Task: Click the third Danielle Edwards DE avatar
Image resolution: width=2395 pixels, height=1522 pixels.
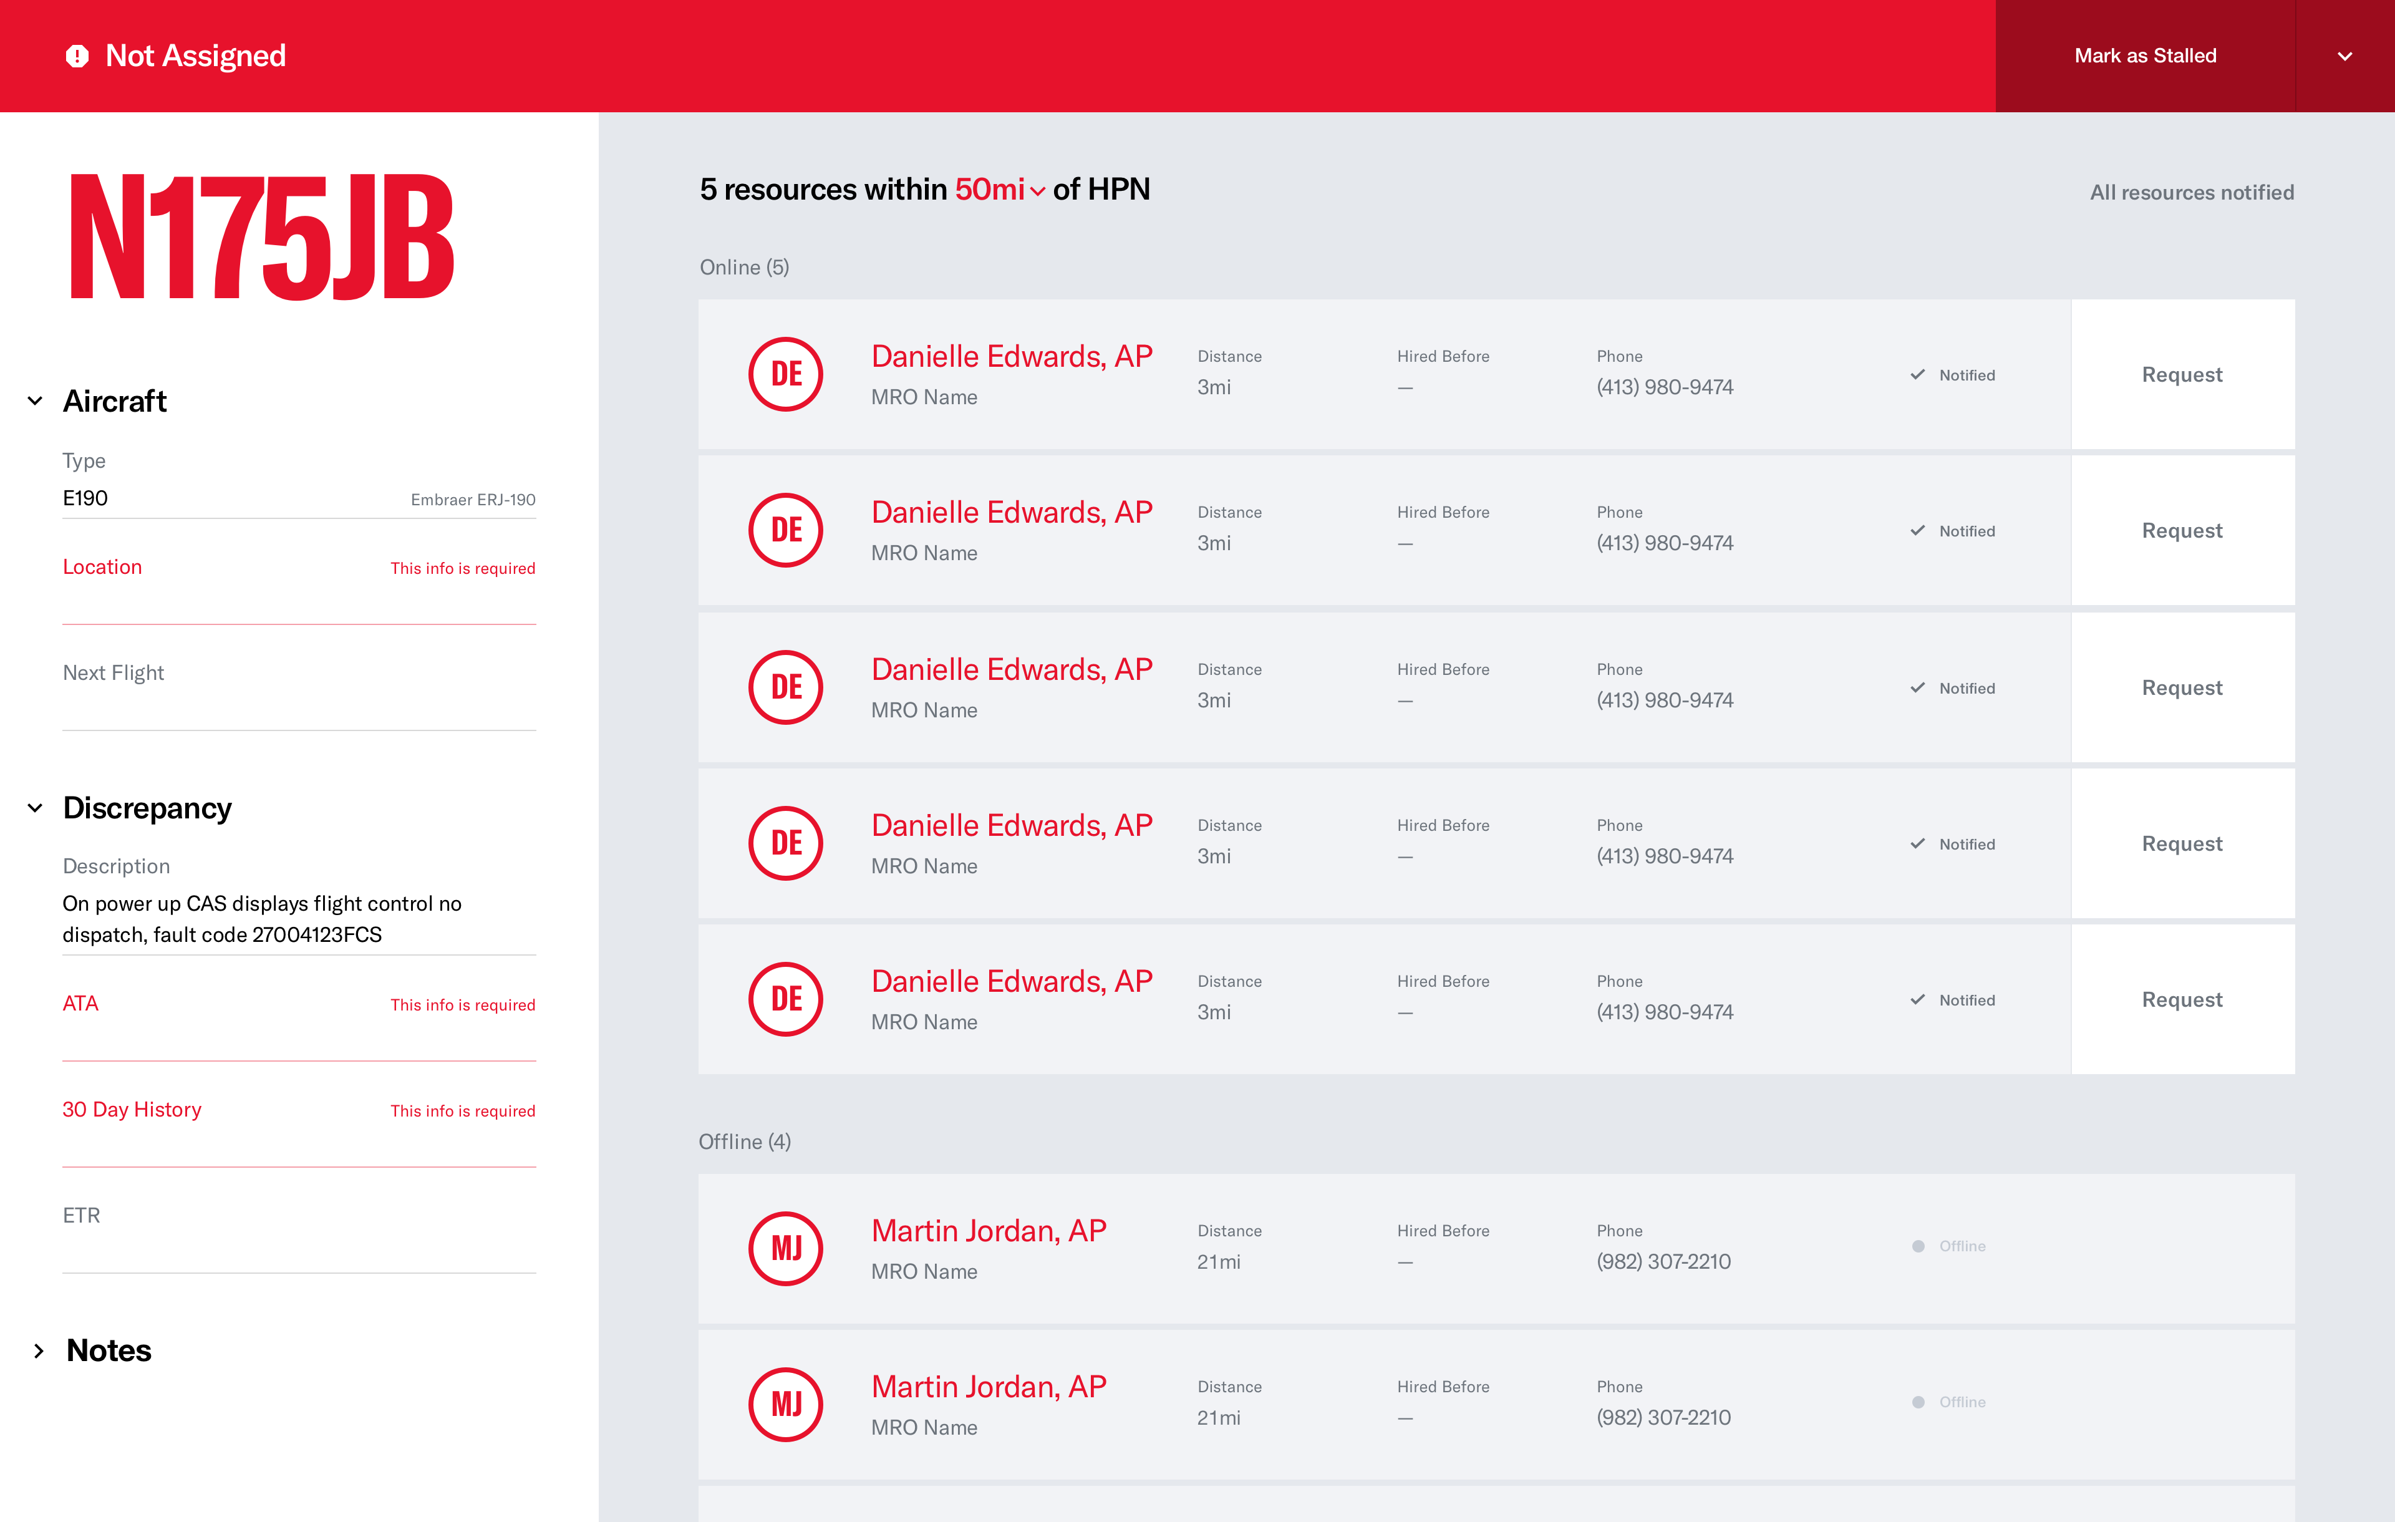Action: [x=785, y=687]
